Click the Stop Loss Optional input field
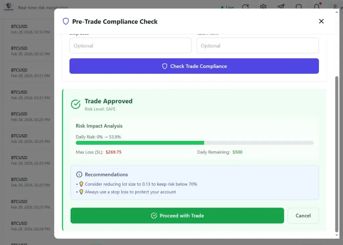 130,46
